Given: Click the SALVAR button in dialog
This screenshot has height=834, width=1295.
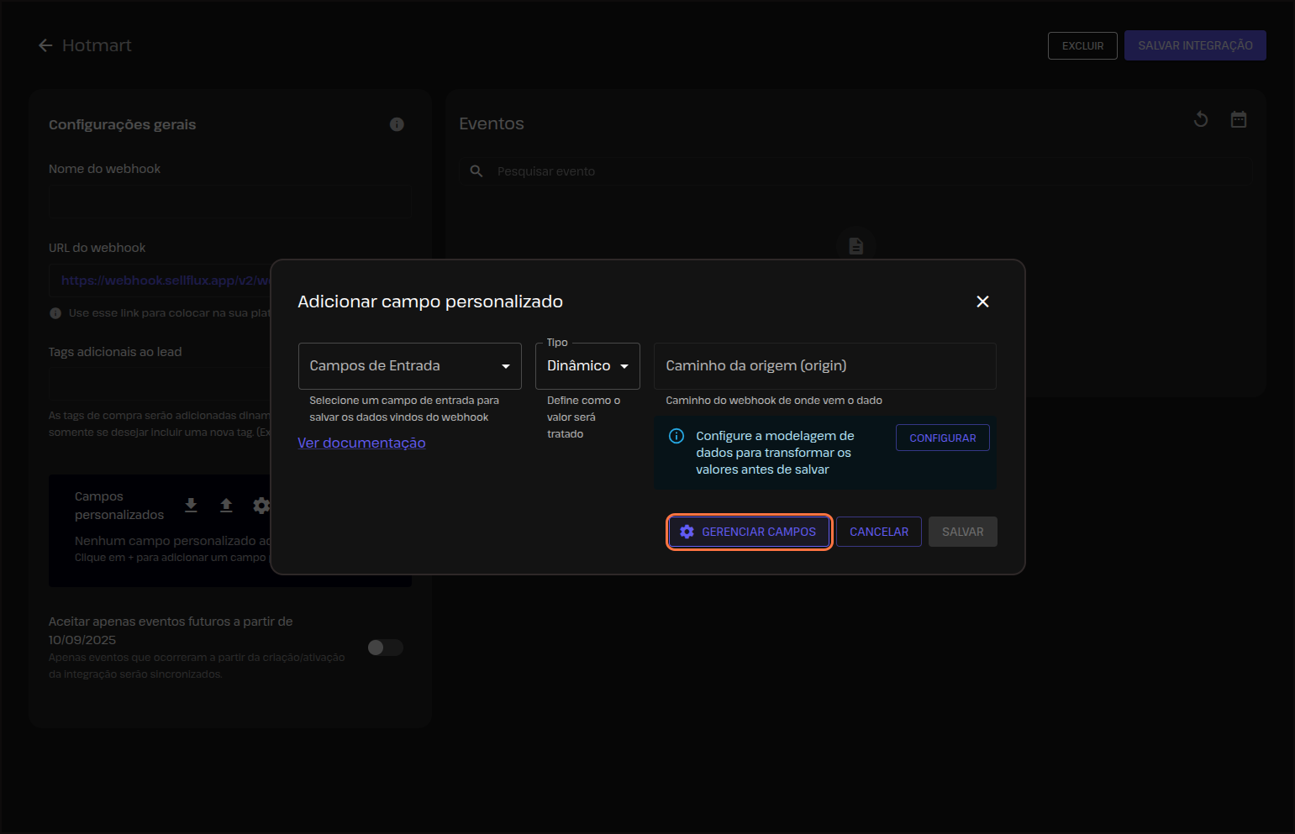Looking at the screenshot, I should point(962,532).
